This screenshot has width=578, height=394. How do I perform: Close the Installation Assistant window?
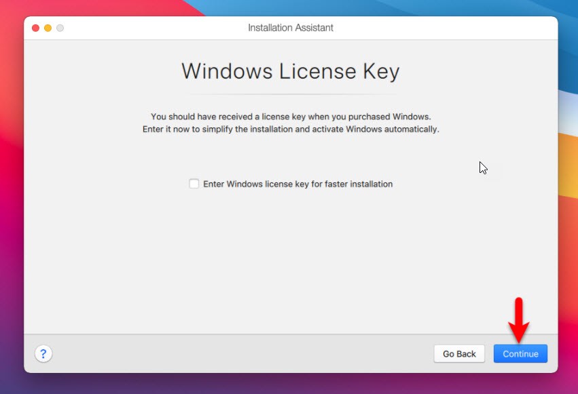[x=35, y=28]
